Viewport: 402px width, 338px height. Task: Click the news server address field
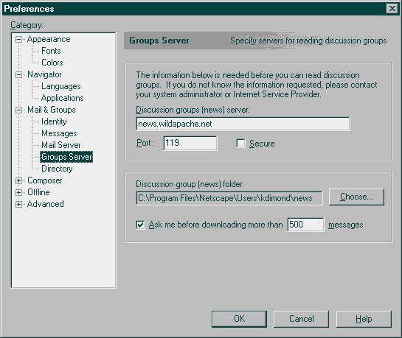[x=243, y=124]
